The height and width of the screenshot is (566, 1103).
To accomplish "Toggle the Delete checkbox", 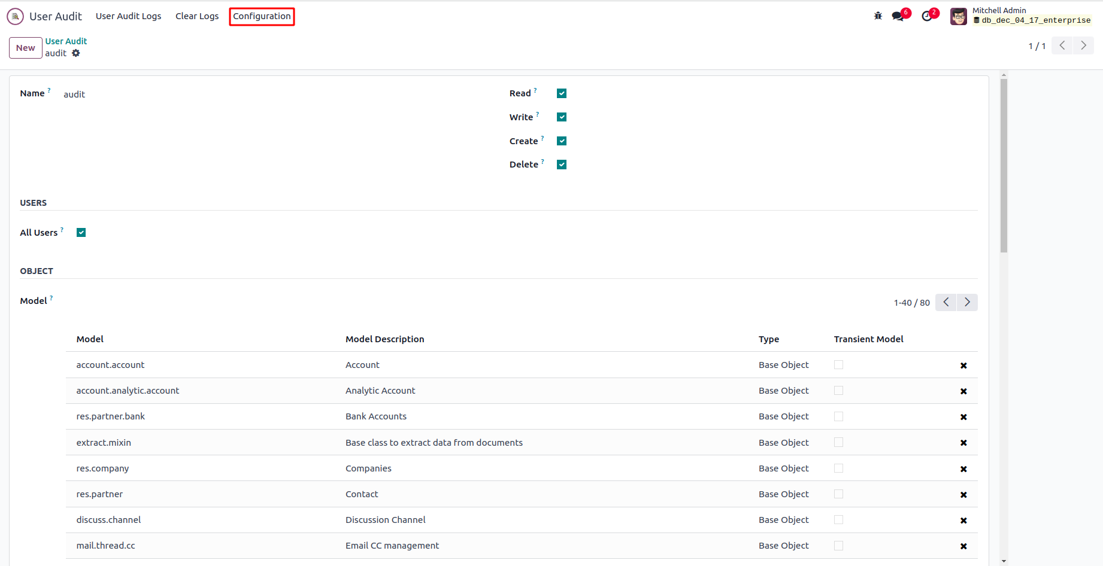I will pyautogui.click(x=562, y=165).
